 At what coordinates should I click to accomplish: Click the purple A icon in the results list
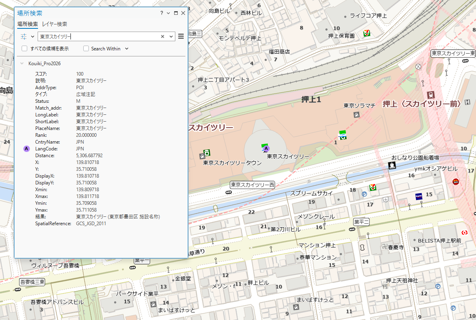[26, 149]
